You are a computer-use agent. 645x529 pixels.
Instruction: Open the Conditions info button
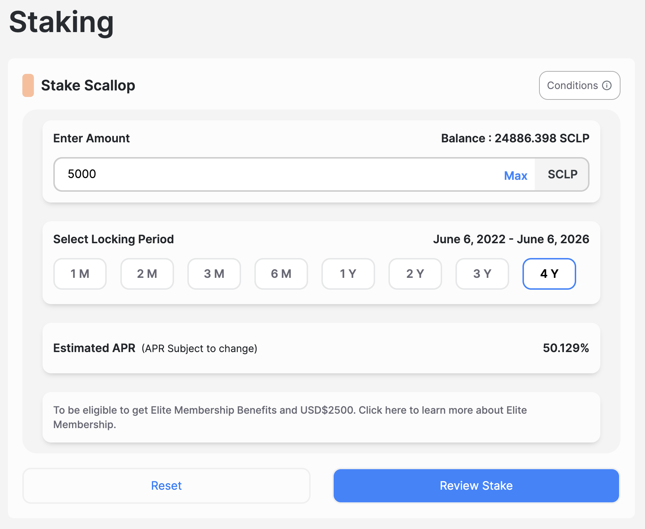click(579, 85)
